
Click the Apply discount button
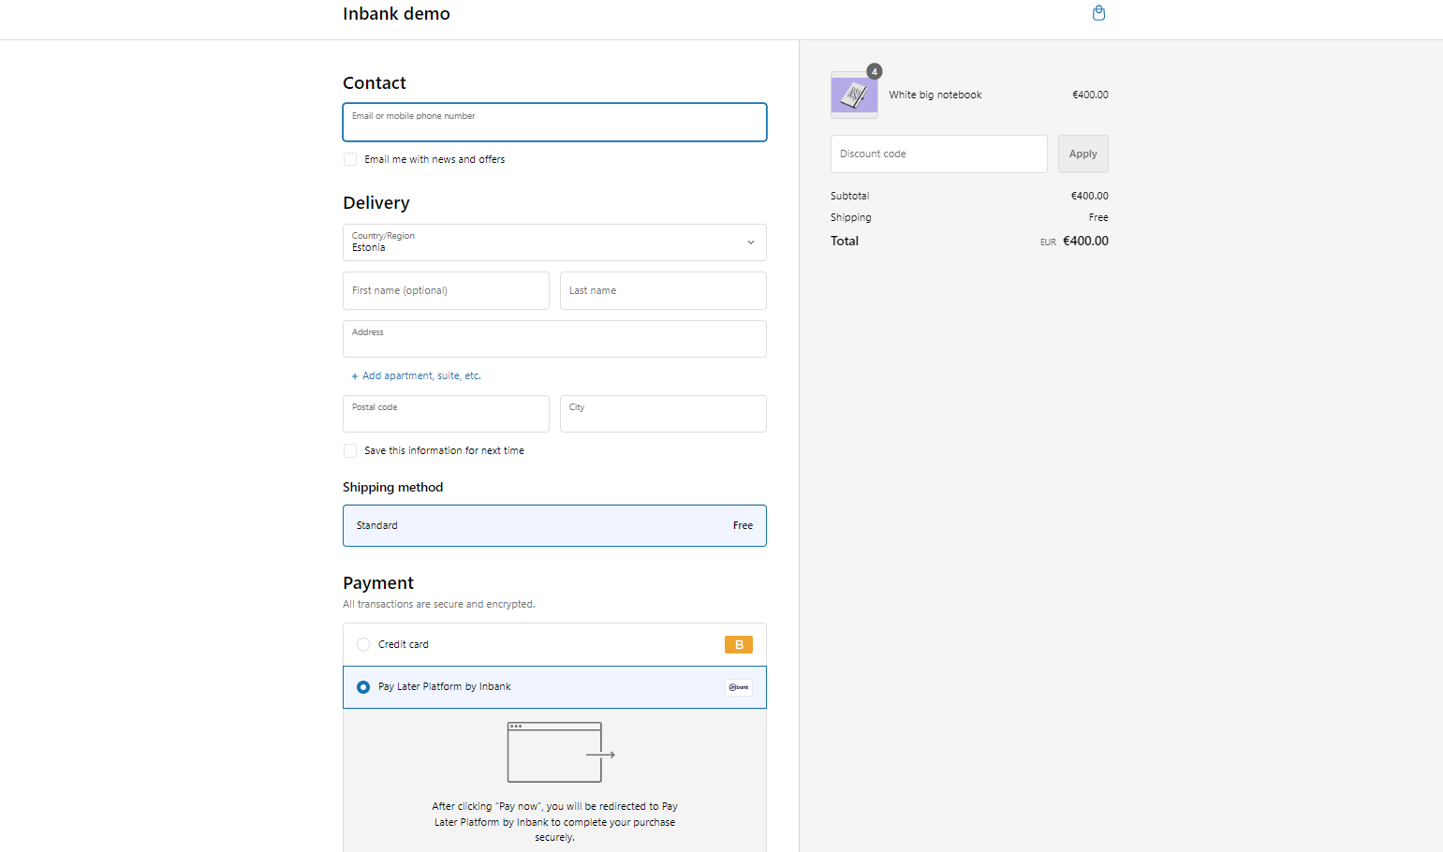pos(1082,154)
